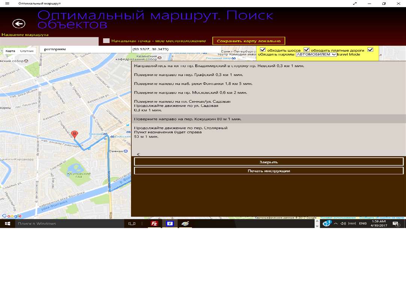
Task: Click the Google logo on the map
Action: 12,216
